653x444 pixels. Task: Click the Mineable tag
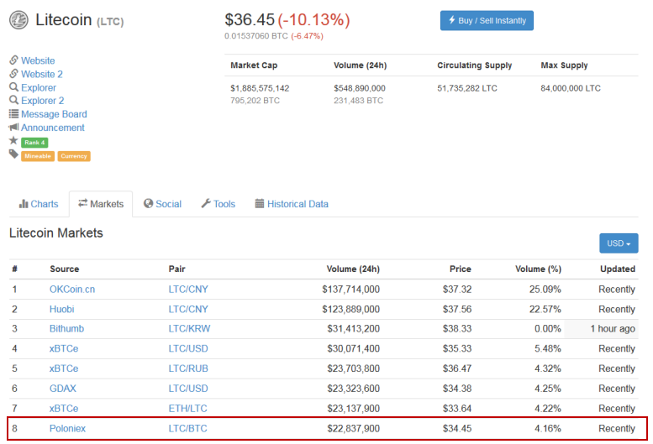point(38,156)
